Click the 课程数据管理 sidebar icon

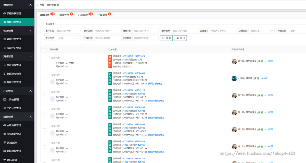(5, 14)
